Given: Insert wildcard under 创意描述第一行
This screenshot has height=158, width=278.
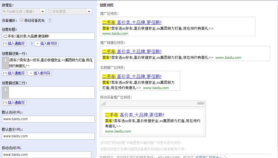Looking at the screenshot, I should (14, 73).
